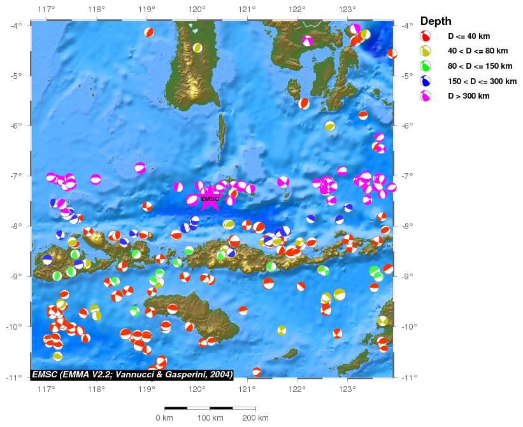Click the distance scale bar below the map
The height and width of the screenshot is (427, 523).
pyautogui.click(x=210, y=407)
